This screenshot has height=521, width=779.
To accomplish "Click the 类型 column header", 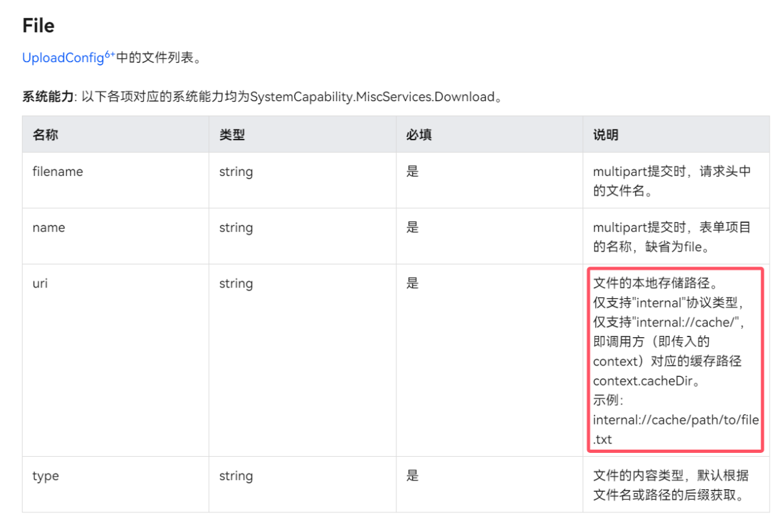I will coord(232,135).
